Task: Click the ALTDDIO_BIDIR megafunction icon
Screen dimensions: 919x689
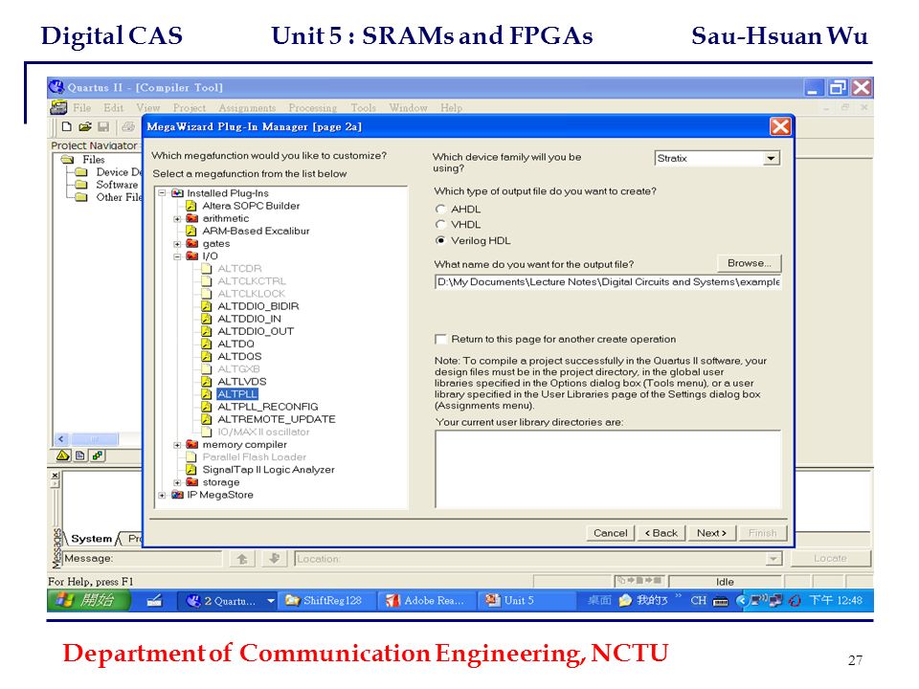Action: click(x=207, y=306)
